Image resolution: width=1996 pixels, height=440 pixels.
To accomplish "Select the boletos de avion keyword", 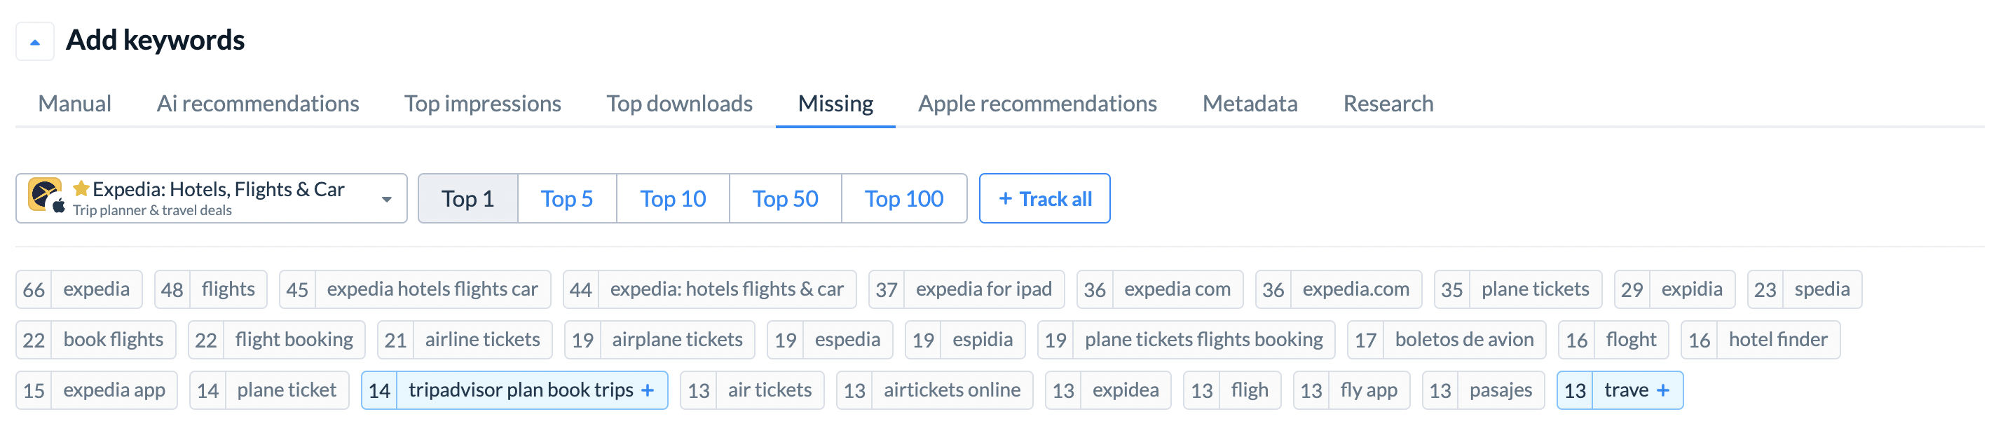I will [1447, 340].
